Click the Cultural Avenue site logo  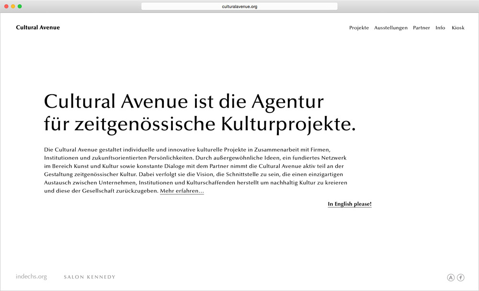38,28
